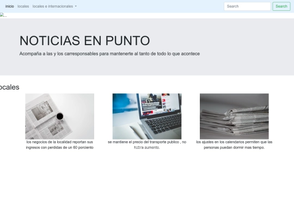Open the locales nav link
294x220 pixels.
point(23,7)
